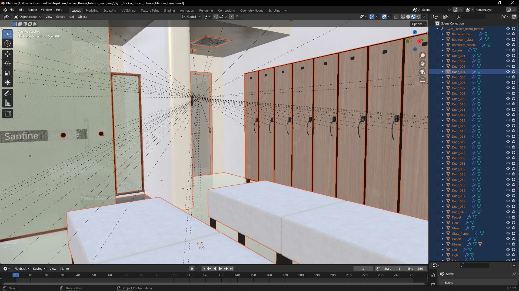This screenshot has height=291, width=519.
Task: Click the current frame field showing 1
Action: [x=363, y=269]
